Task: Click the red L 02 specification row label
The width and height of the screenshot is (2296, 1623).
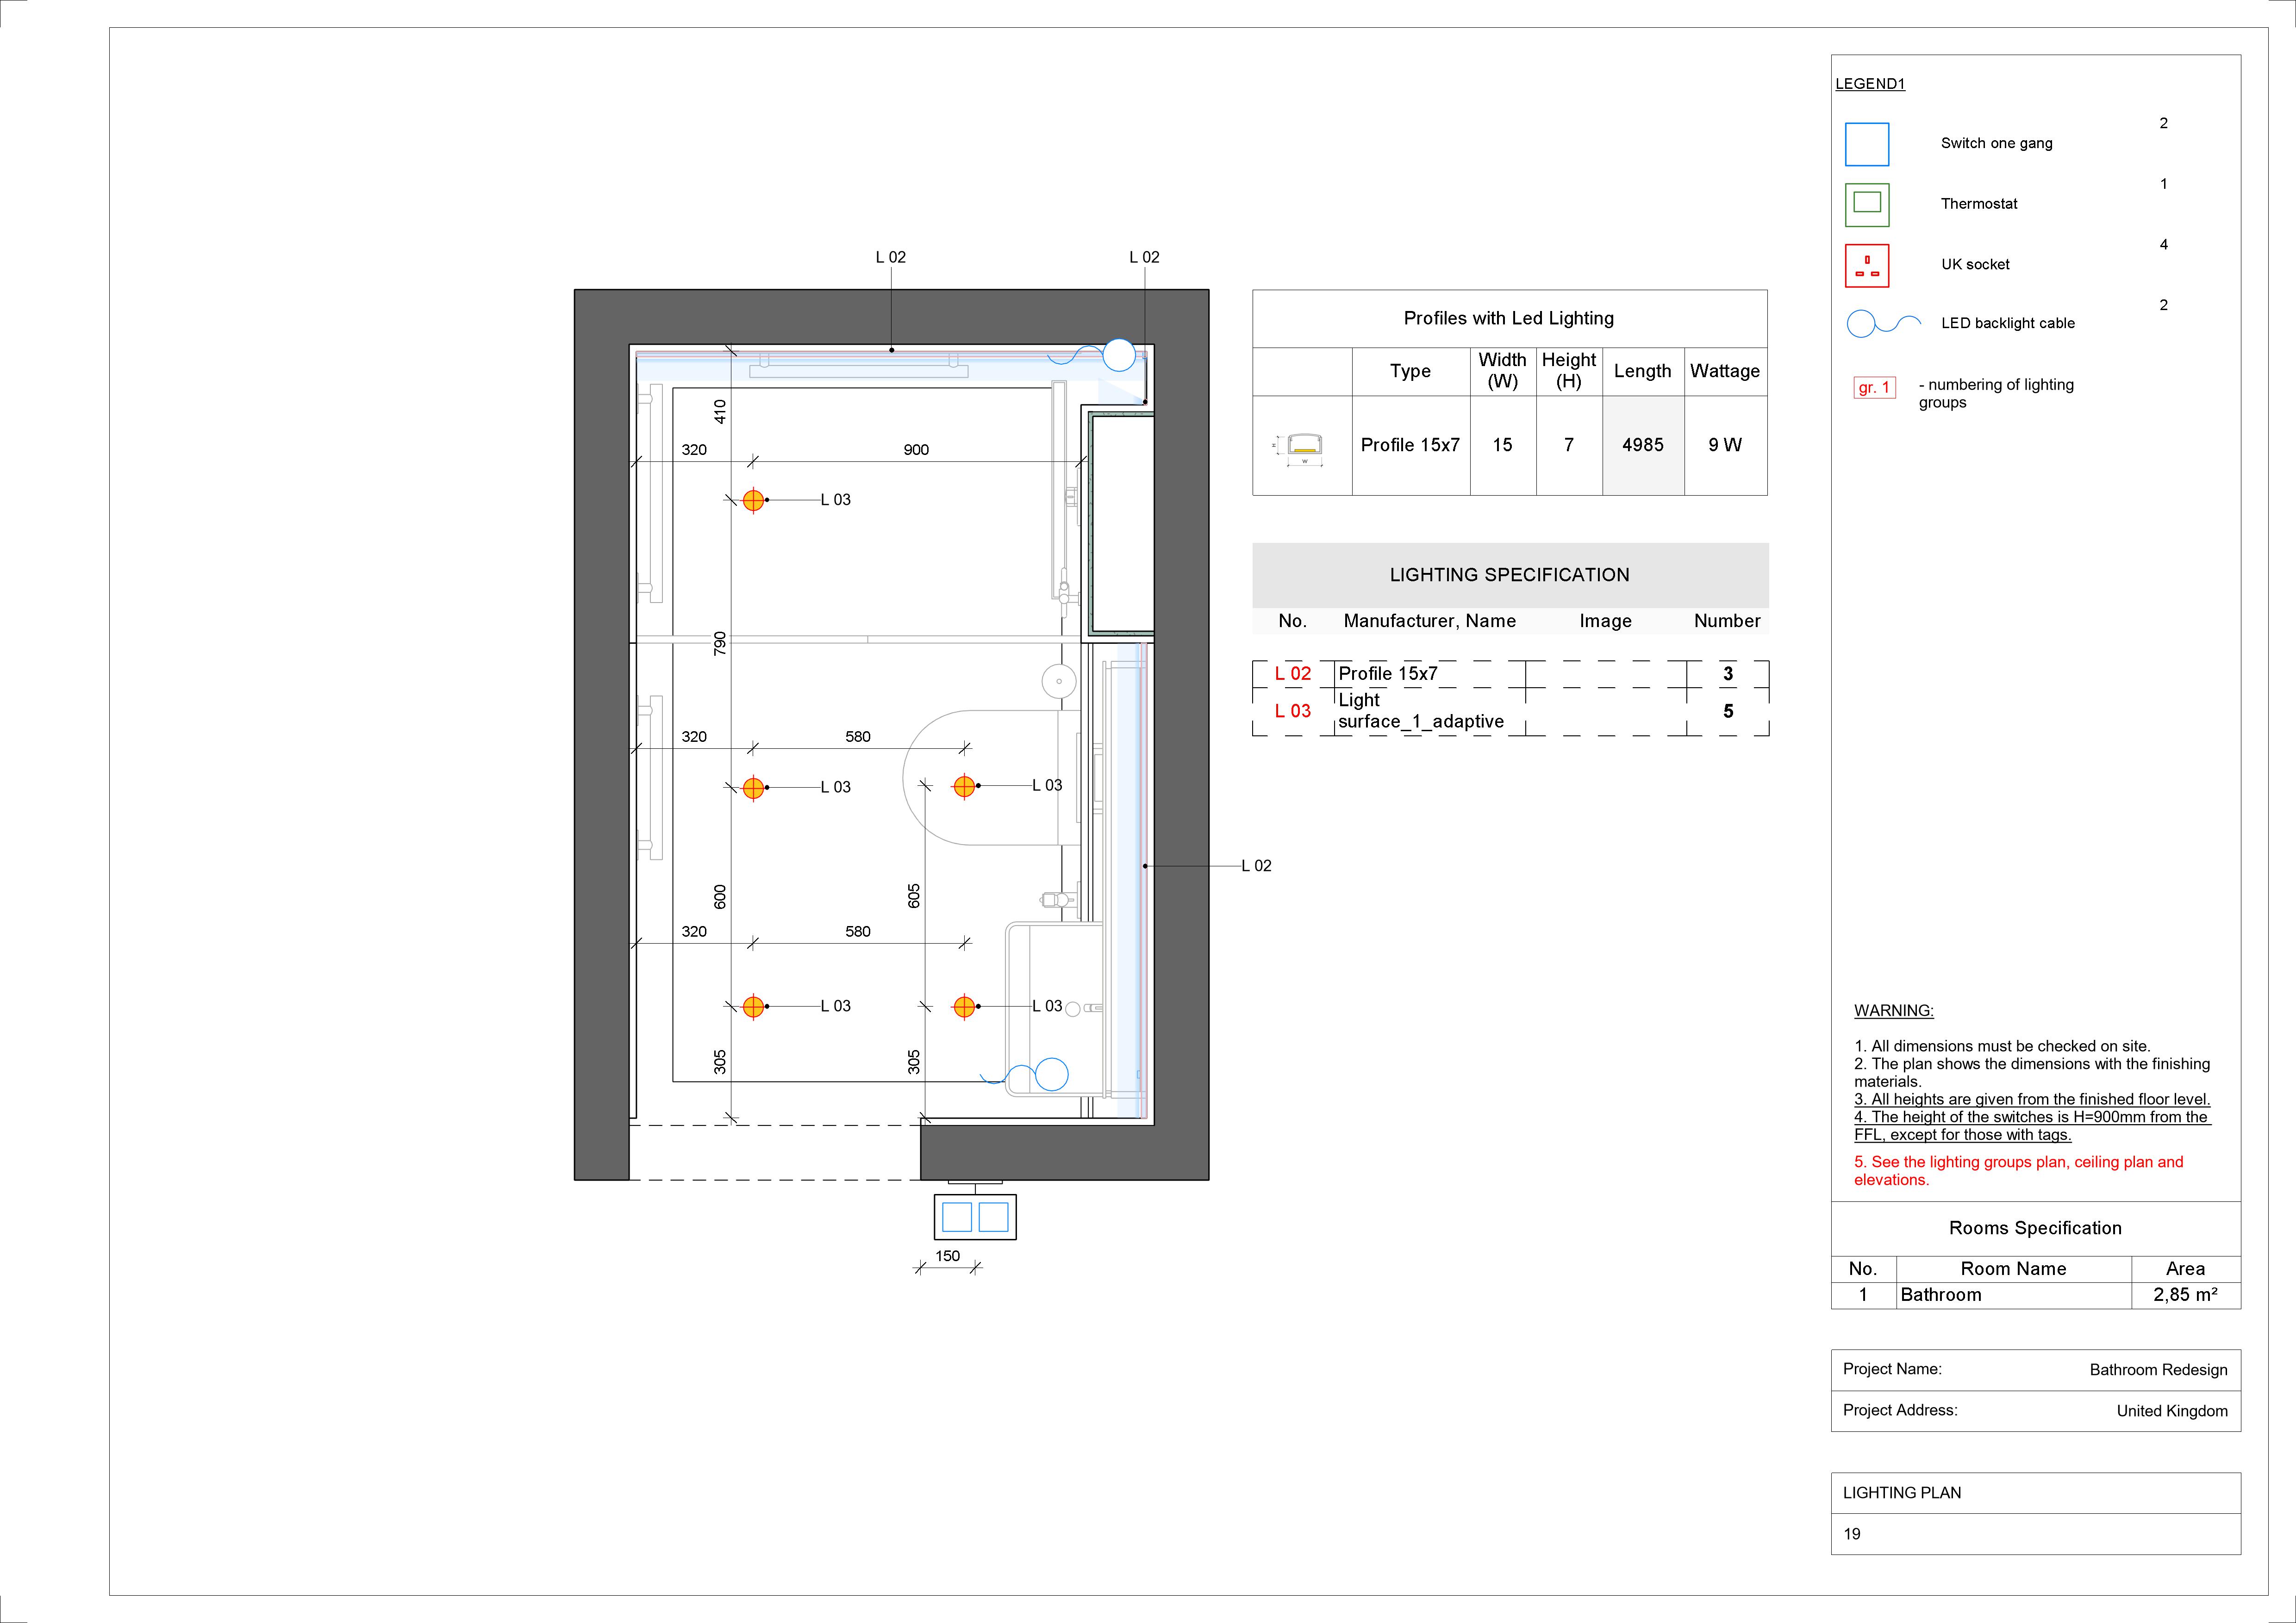Action: pos(1292,674)
